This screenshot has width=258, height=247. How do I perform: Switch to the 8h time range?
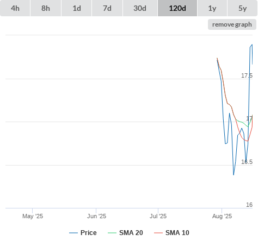[46, 8]
